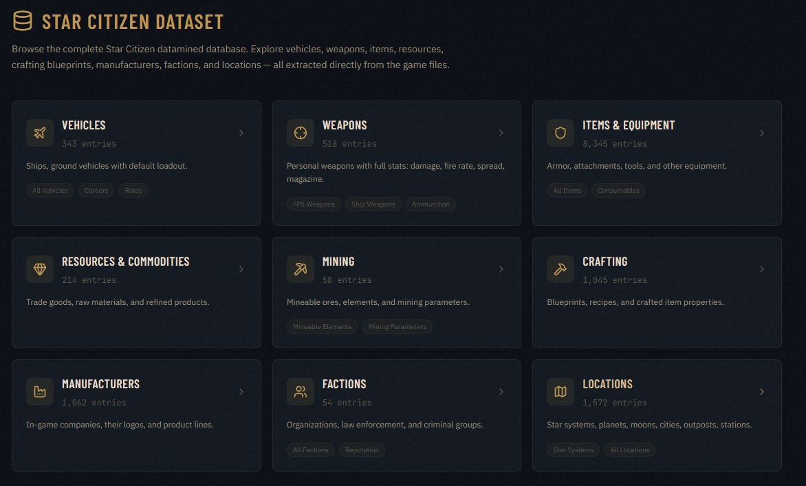Click the '58 entries' count
The height and width of the screenshot is (486, 806).
click(347, 280)
